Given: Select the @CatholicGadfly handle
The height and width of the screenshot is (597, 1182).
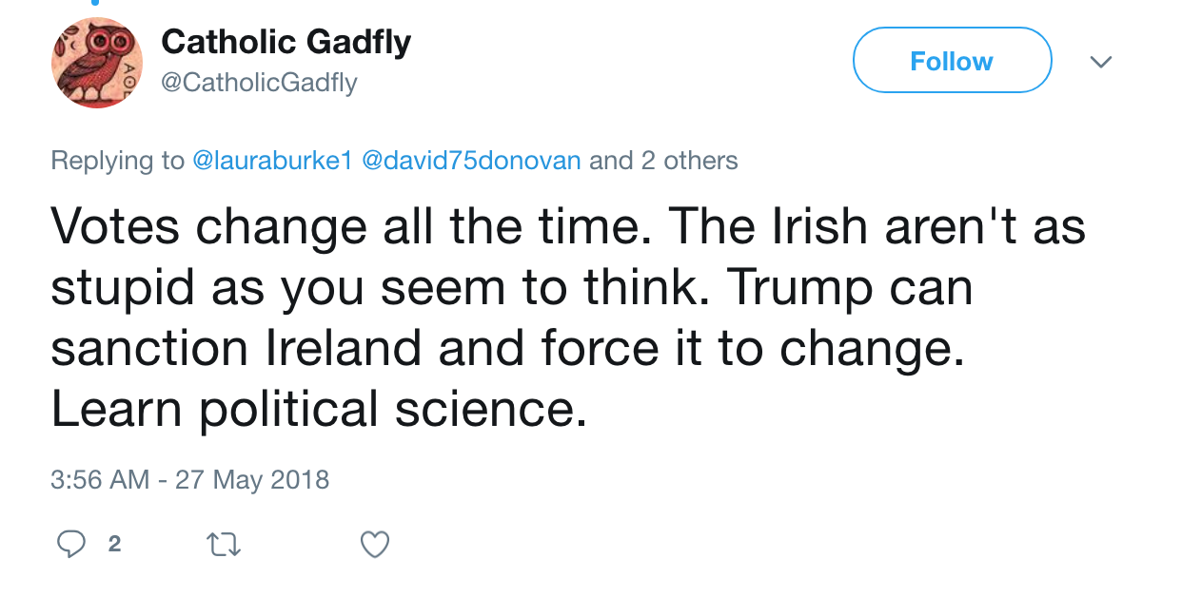Looking at the screenshot, I should 259,83.
